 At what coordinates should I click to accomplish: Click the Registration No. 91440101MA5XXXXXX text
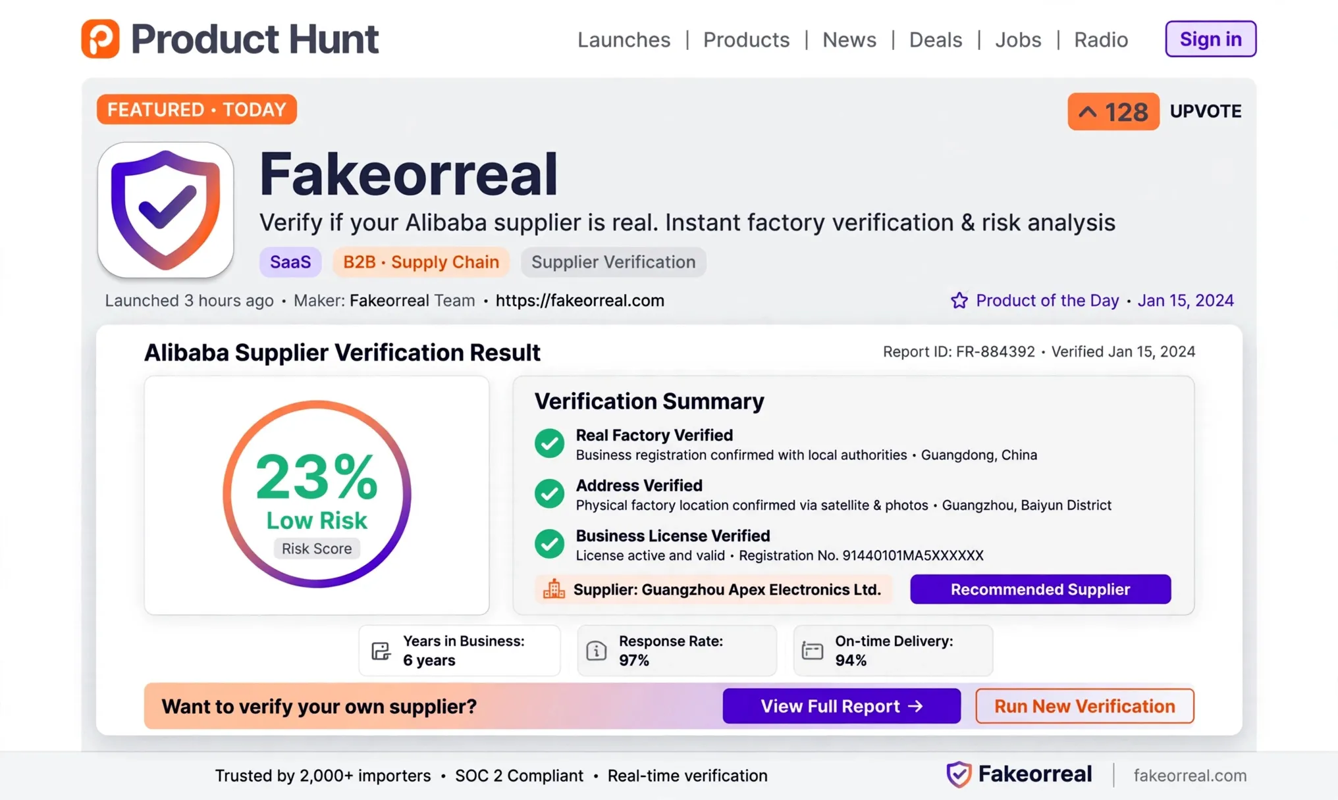click(x=861, y=555)
